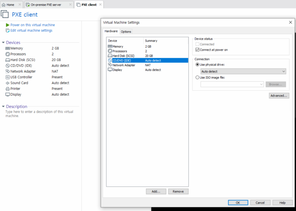296x211 pixels.
Task: Collapse the Description section
Action: click(3, 107)
